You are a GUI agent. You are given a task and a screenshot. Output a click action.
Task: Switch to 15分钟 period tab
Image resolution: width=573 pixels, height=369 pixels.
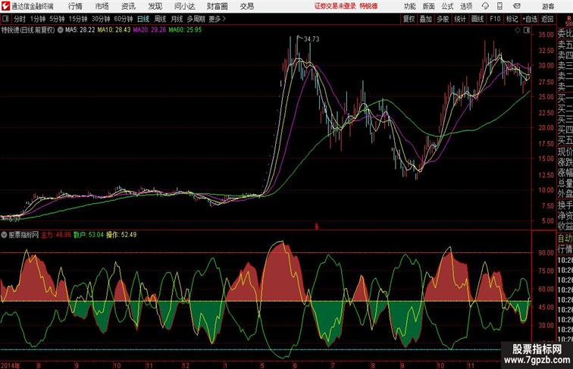tap(78, 19)
